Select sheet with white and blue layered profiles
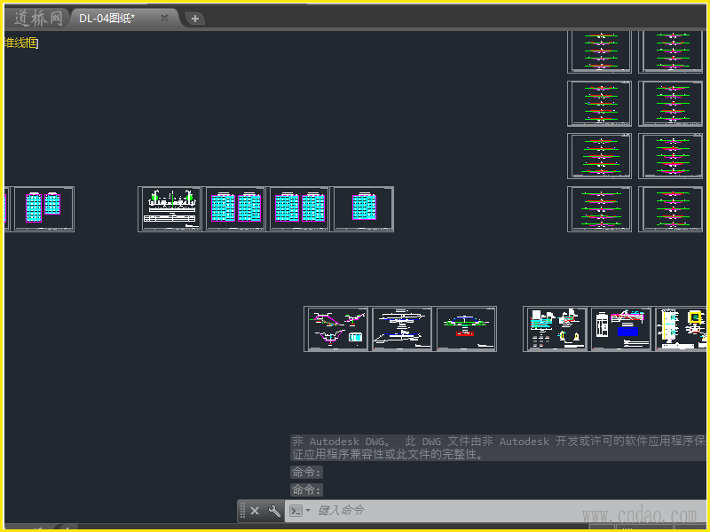The image size is (710, 532). (x=401, y=329)
